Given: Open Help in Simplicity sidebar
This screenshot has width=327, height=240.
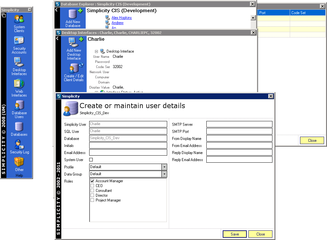Looking at the screenshot, I should click(x=19, y=176).
